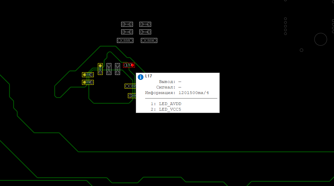Screen dimensions: 334x186
Task: Click the 'Сигнал:' label in tooltip
Action: coord(166,87)
